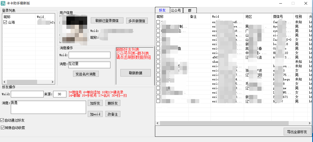313x142 pixels.
Task: Check the friend row whose nickname ends in 应...
Action: 158,31
